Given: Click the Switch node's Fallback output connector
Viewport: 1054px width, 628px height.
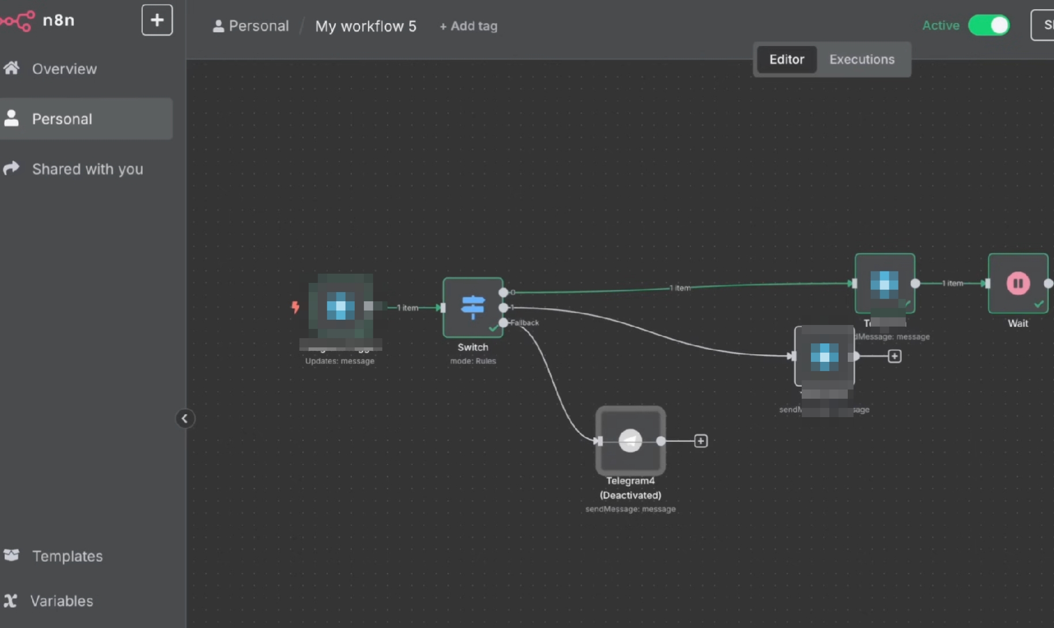Looking at the screenshot, I should point(503,323).
